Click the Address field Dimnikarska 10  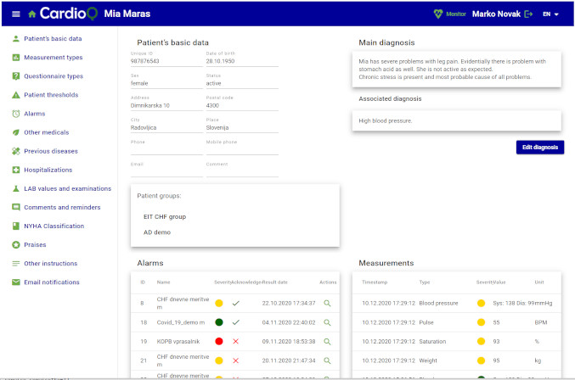pyautogui.click(x=166, y=105)
